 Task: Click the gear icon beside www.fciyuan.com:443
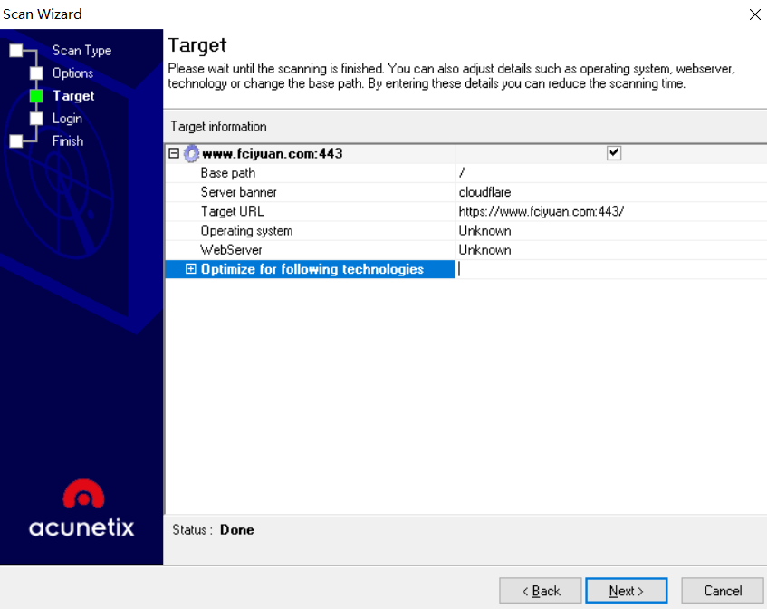click(x=191, y=154)
